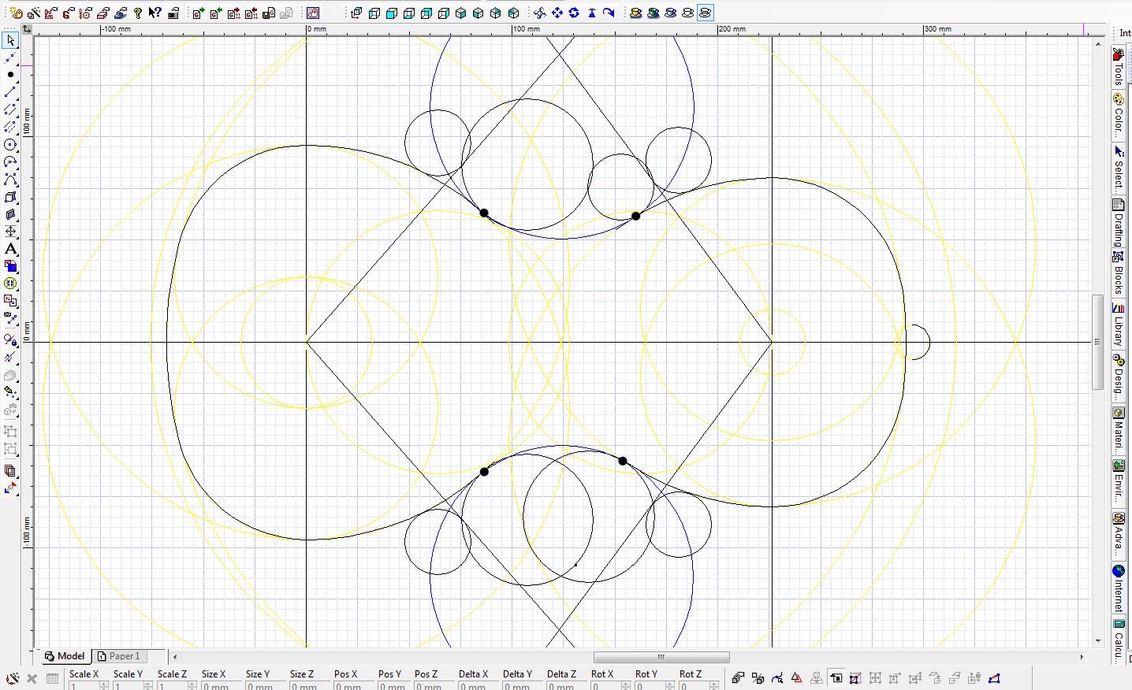Select the Circle tool
This screenshot has width=1132, height=690.
[x=10, y=145]
